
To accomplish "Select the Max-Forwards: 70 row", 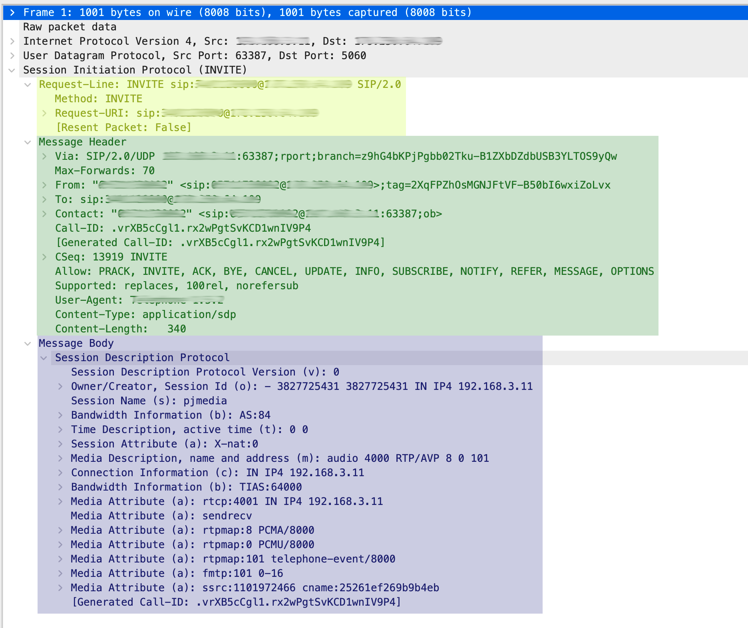I will pyautogui.click(x=105, y=171).
